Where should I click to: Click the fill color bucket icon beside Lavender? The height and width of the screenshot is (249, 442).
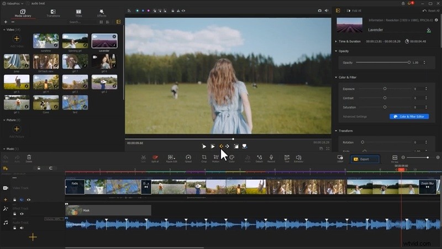[x=429, y=30]
